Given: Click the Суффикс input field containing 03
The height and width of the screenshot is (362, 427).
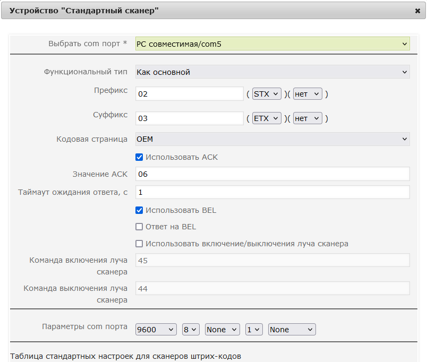Looking at the screenshot, I should tap(189, 118).
